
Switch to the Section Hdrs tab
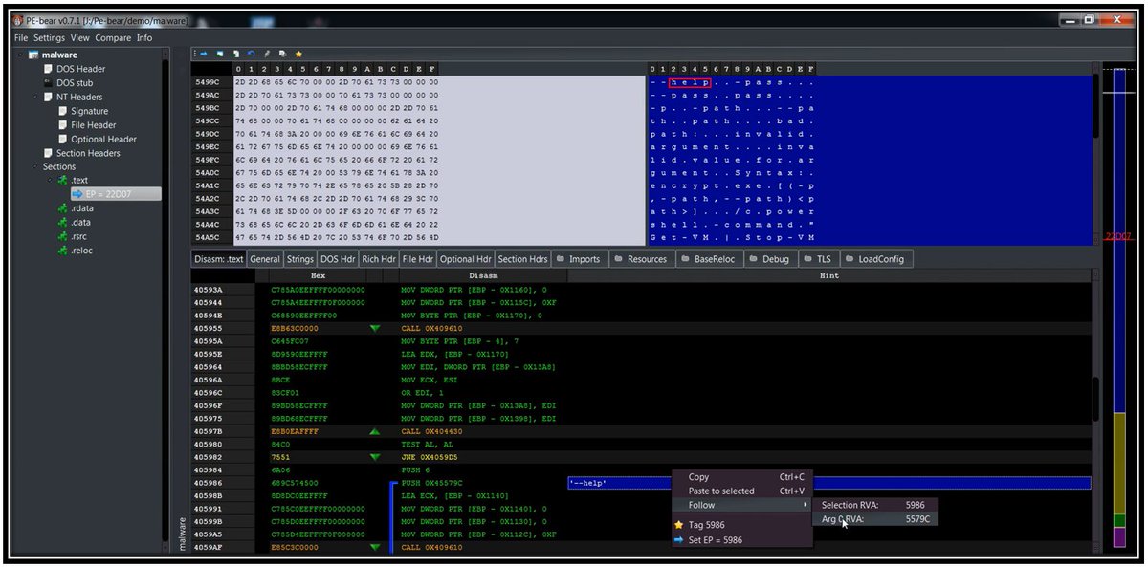click(x=523, y=259)
